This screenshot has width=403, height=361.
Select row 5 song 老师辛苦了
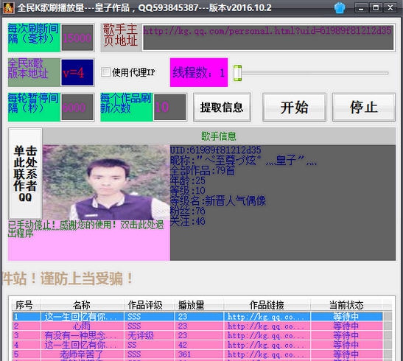click(82, 354)
